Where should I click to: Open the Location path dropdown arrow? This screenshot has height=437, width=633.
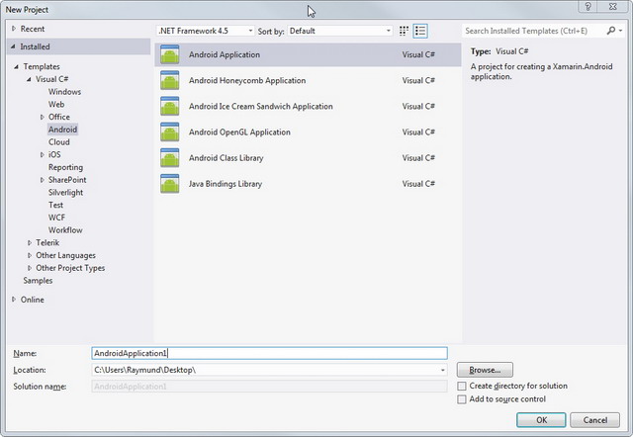[x=442, y=370]
